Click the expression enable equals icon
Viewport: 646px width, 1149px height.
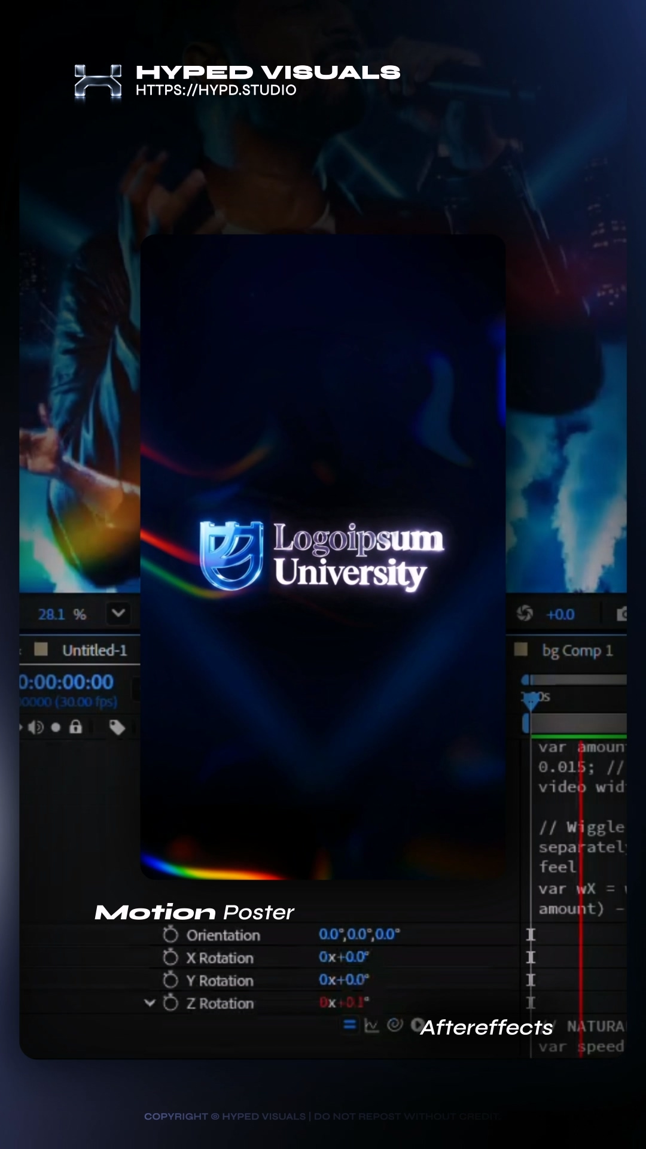pos(350,1025)
